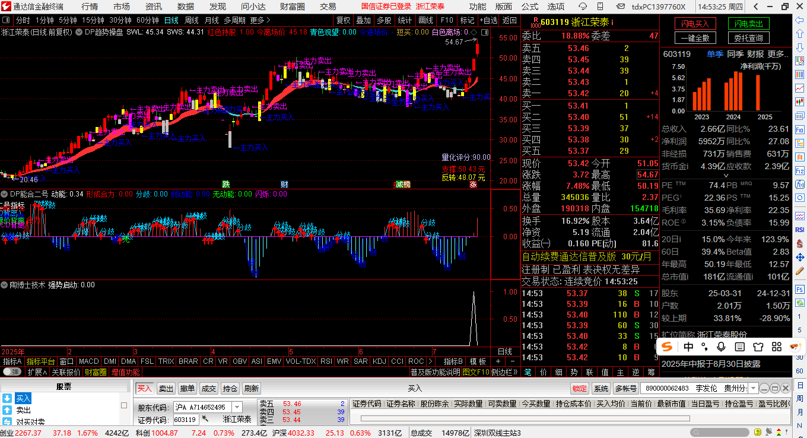
Task: Open the 交易 menu
Action: pyautogui.click(x=328, y=7)
